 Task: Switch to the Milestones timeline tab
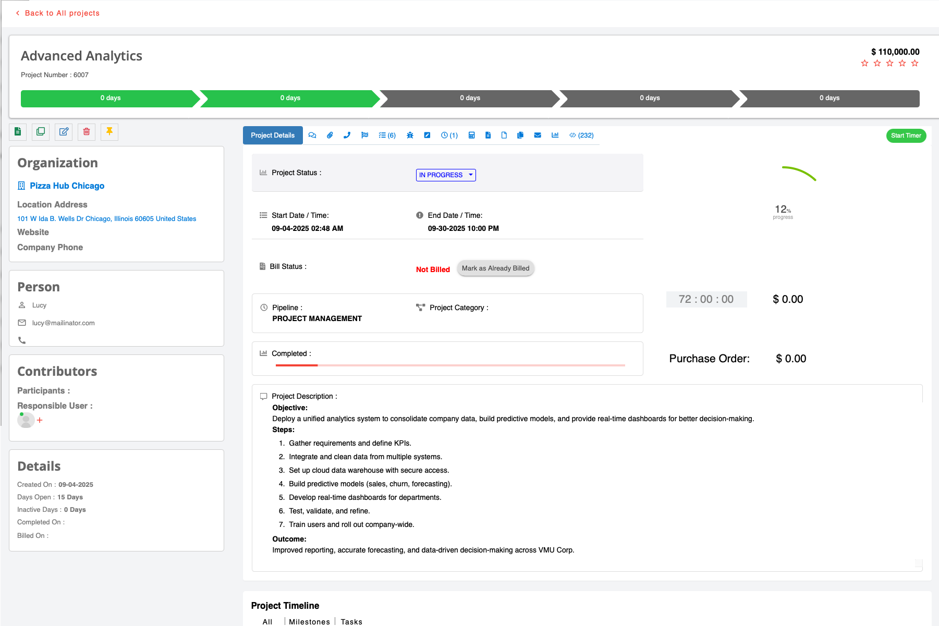(309, 621)
